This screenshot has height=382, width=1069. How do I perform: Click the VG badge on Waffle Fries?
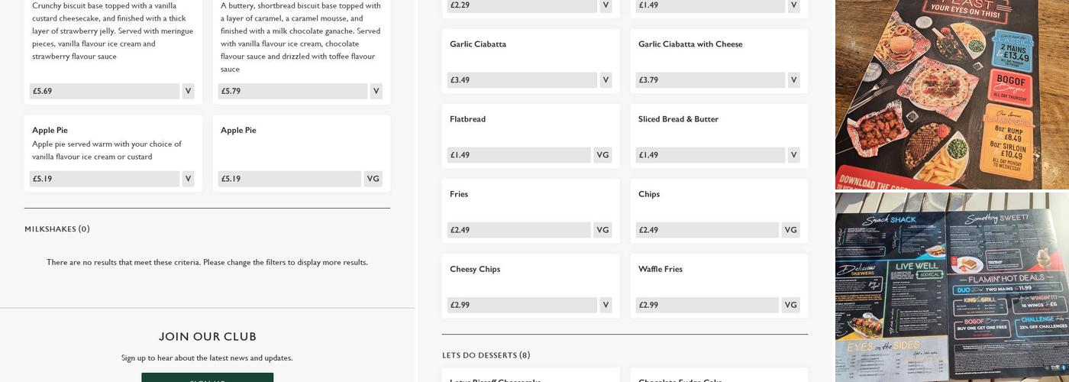click(x=790, y=305)
